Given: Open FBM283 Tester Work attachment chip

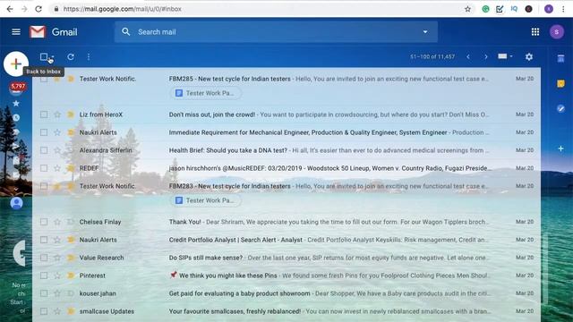Looking at the screenshot, I should pyautogui.click(x=205, y=200).
